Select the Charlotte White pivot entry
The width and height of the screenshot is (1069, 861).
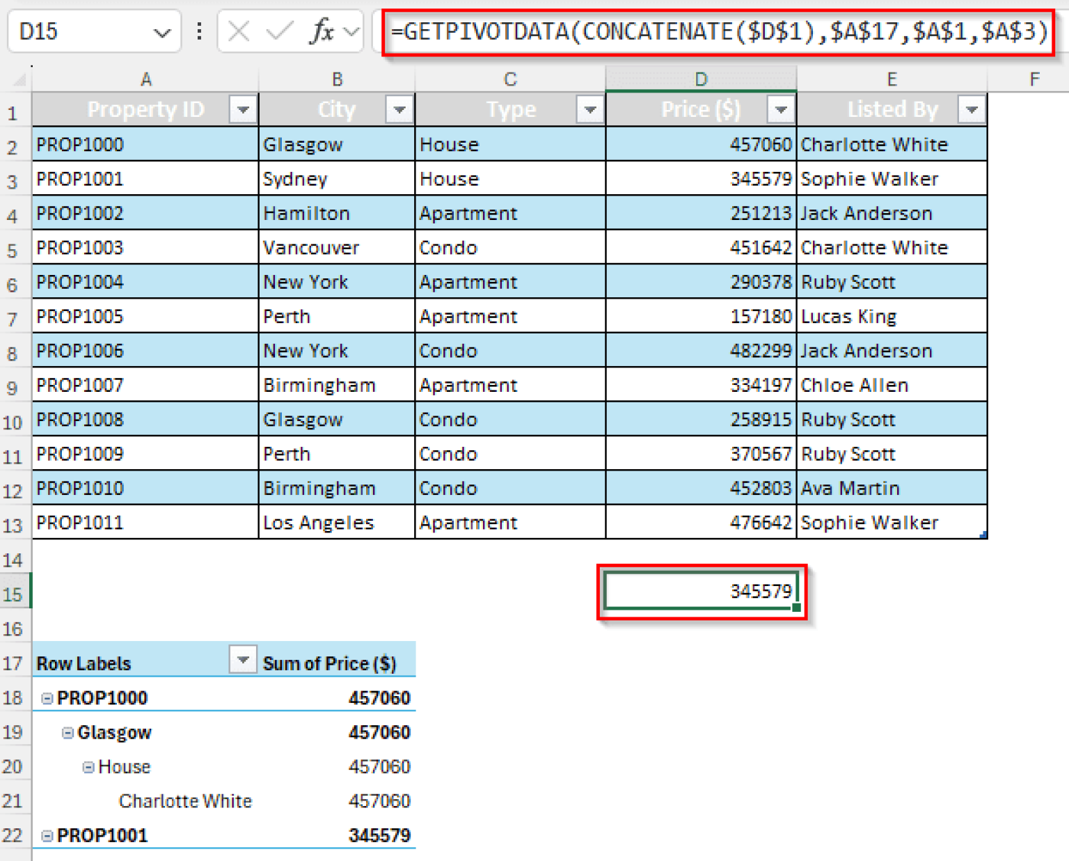coord(184,800)
